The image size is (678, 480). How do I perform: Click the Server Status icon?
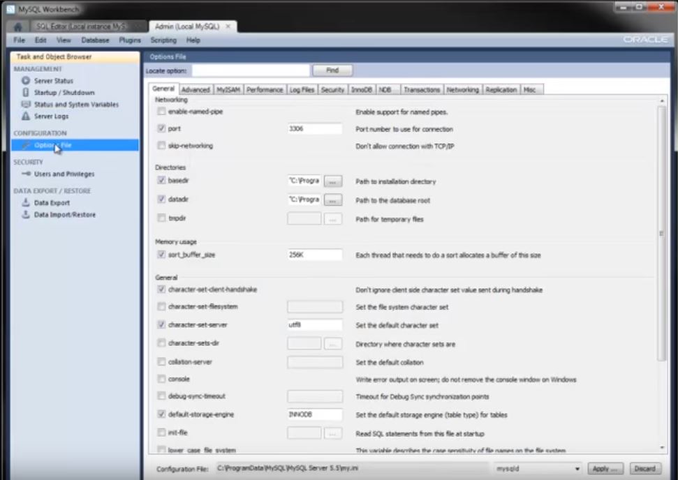pos(26,81)
